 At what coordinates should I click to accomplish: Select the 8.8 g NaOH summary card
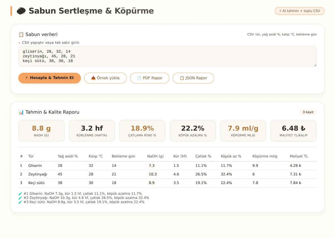[41, 131]
